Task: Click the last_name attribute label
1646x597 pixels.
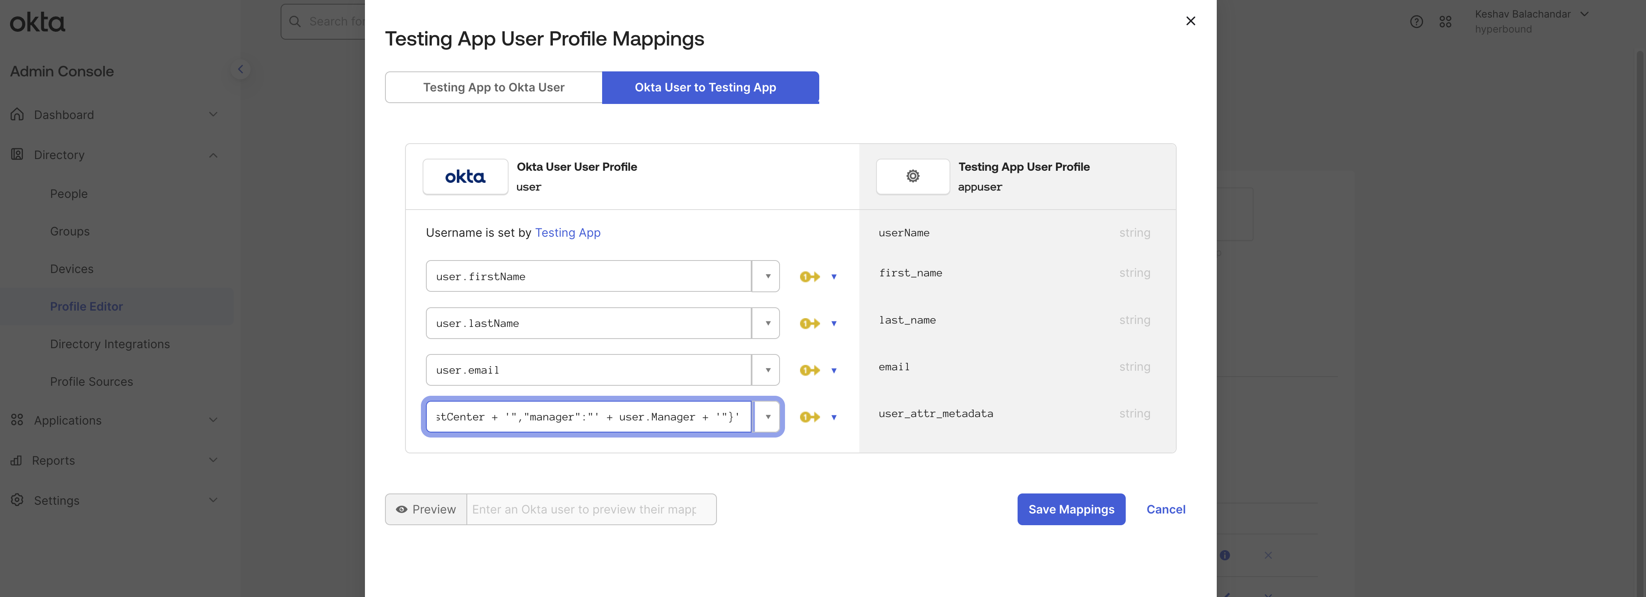Action: pyautogui.click(x=907, y=320)
